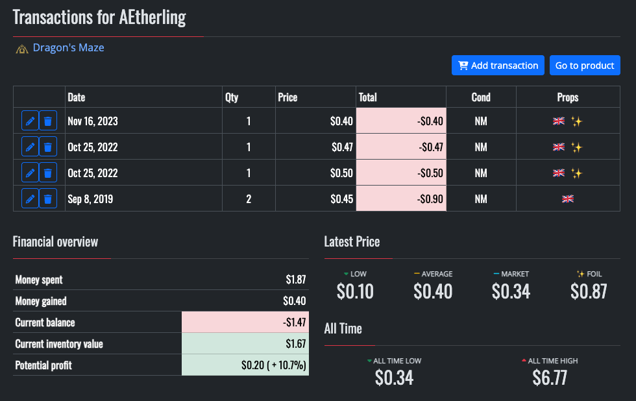The width and height of the screenshot is (636, 401).
Task: Edit the $0.50 Oct 25, 2022 transaction
Action: pyautogui.click(x=30, y=173)
